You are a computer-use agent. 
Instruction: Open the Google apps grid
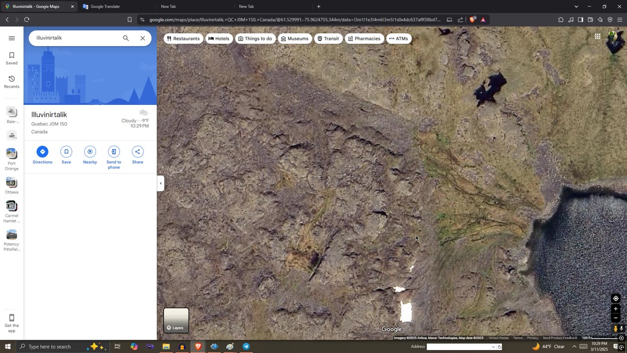click(x=598, y=36)
